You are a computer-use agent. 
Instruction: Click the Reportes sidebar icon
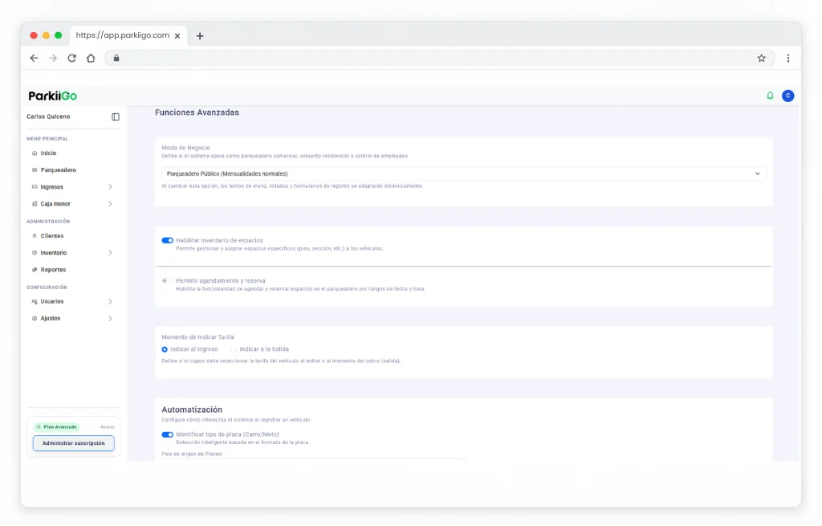point(35,270)
